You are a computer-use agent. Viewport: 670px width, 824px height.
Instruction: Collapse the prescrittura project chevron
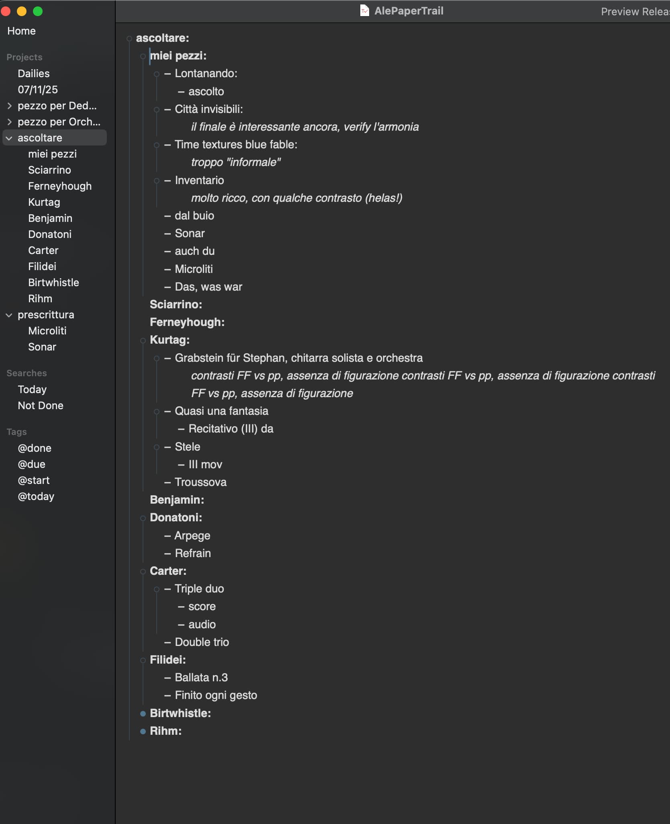[9, 315]
